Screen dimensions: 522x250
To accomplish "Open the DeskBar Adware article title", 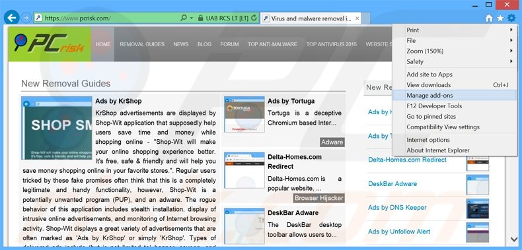I will [x=293, y=213].
